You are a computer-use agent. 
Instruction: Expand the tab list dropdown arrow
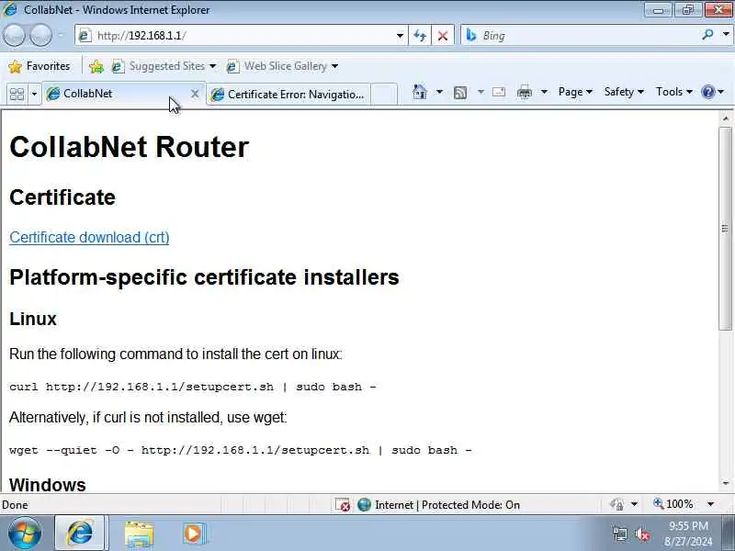tap(34, 95)
